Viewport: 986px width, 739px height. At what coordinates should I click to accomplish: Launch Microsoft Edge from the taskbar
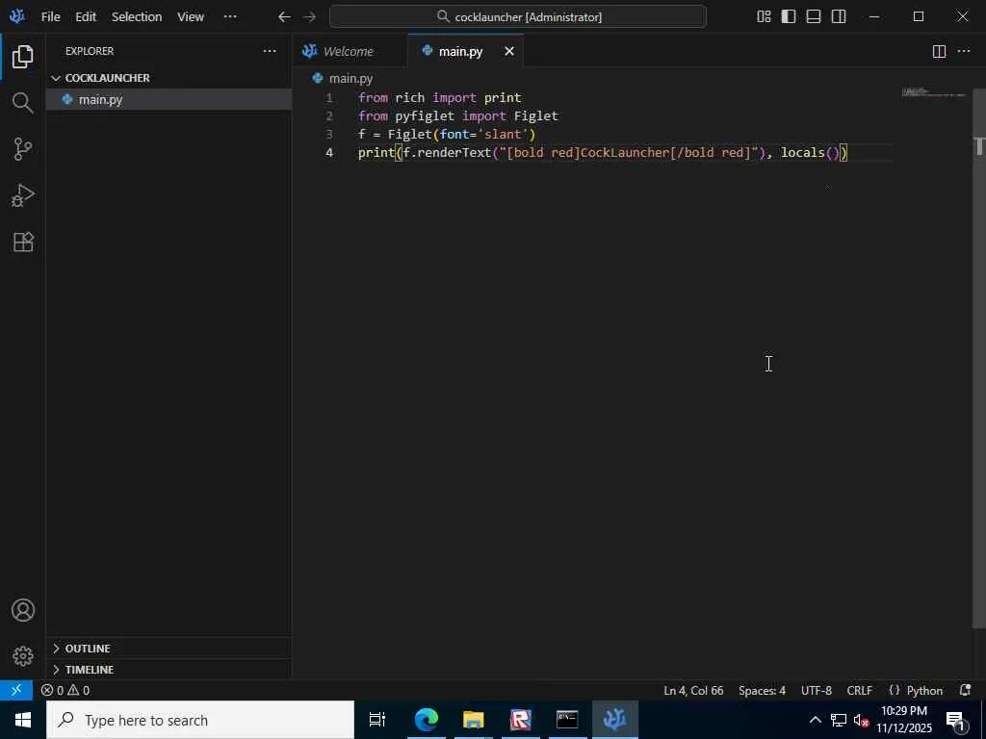[426, 720]
